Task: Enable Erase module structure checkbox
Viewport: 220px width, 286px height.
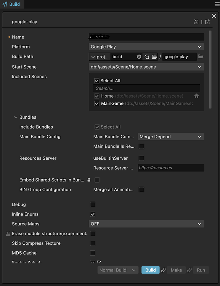Action: [x=93, y=234]
